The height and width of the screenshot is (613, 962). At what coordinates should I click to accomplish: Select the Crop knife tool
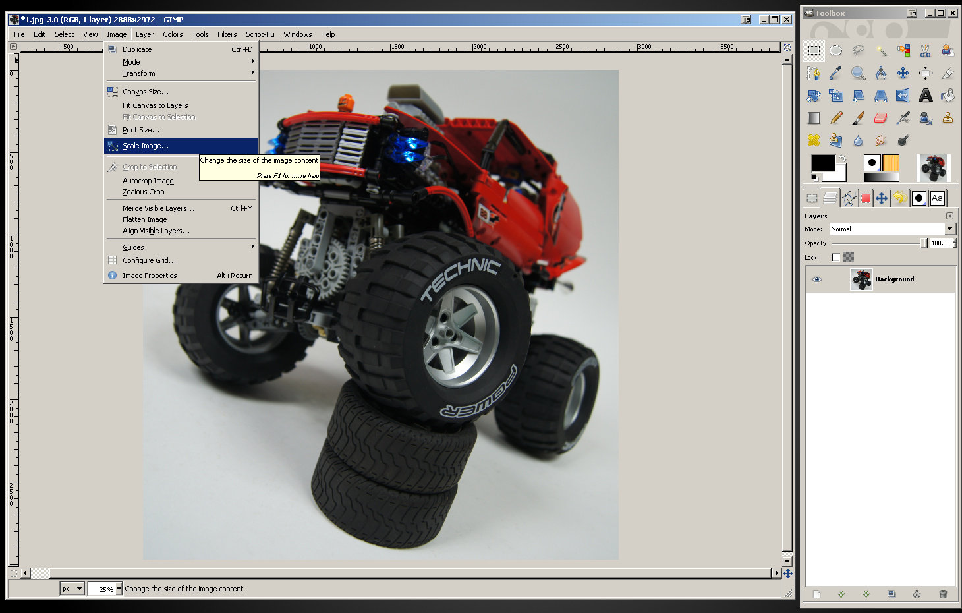coord(948,73)
